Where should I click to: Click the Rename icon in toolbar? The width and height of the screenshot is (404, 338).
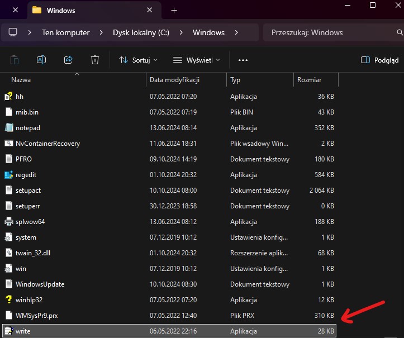(41, 60)
